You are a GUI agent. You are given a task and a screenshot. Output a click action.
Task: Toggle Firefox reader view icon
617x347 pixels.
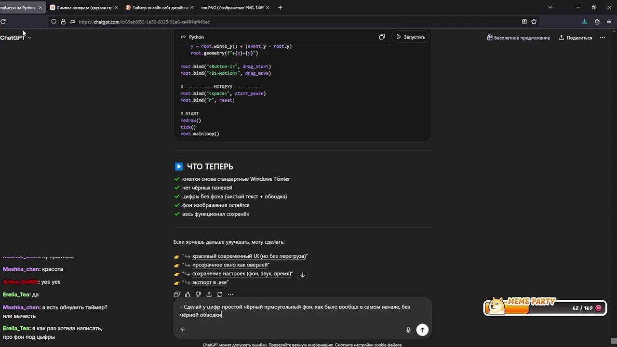click(x=524, y=22)
